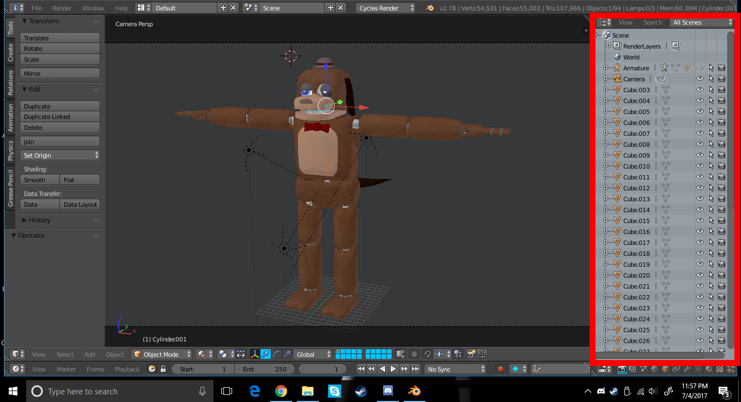Click the Join button
This screenshot has height=402, width=741.
[60, 141]
